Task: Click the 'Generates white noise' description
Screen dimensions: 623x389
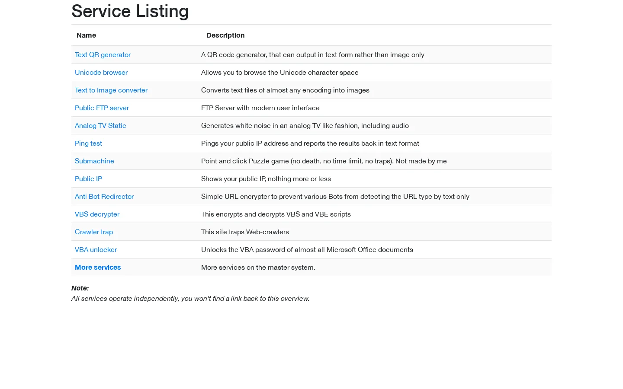Action: click(305, 126)
